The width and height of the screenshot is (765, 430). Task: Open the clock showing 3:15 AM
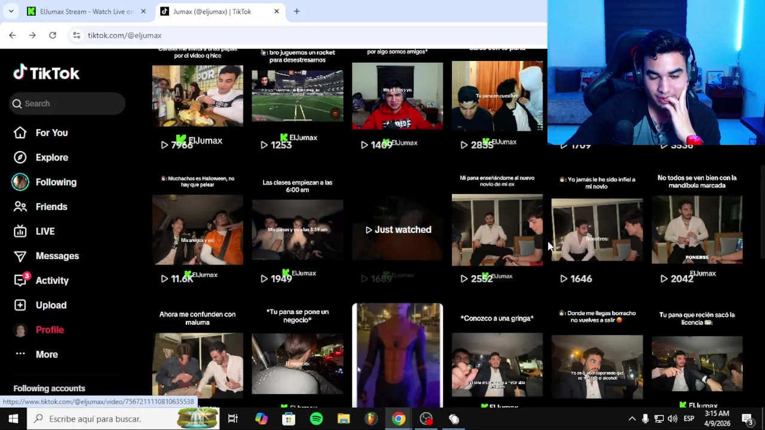(x=715, y=419)
